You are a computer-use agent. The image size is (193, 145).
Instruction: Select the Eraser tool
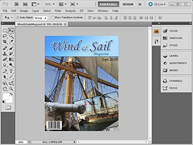tap(5, 59)
